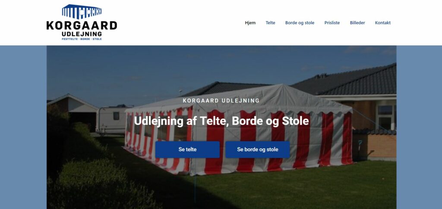Open the Hjem navigation item

(250, 23)
